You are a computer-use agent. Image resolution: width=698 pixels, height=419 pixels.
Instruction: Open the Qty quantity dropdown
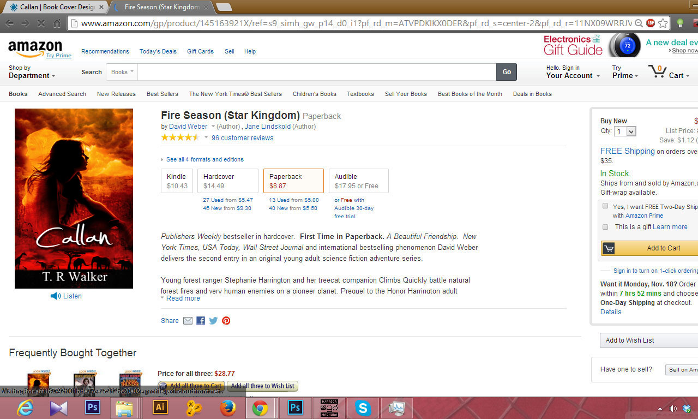[625, 131]
